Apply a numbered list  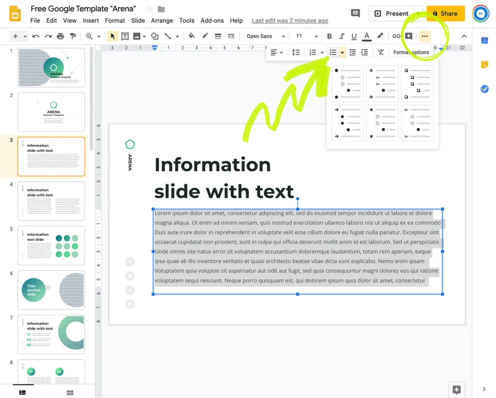(312, 52)
